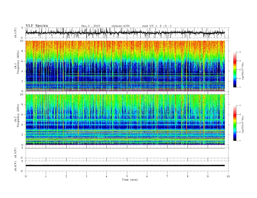257x198 pixels.
Task: Click the "ch.1(V)" waveform axis label
Action: point(16,33)
